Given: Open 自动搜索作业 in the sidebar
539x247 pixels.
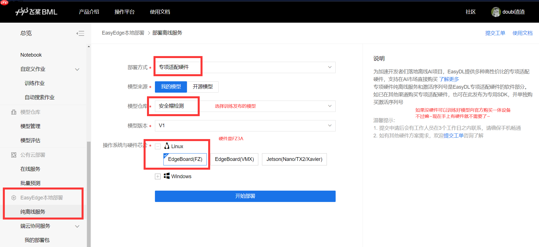Looking at the screenshot, I should point(40,97).
